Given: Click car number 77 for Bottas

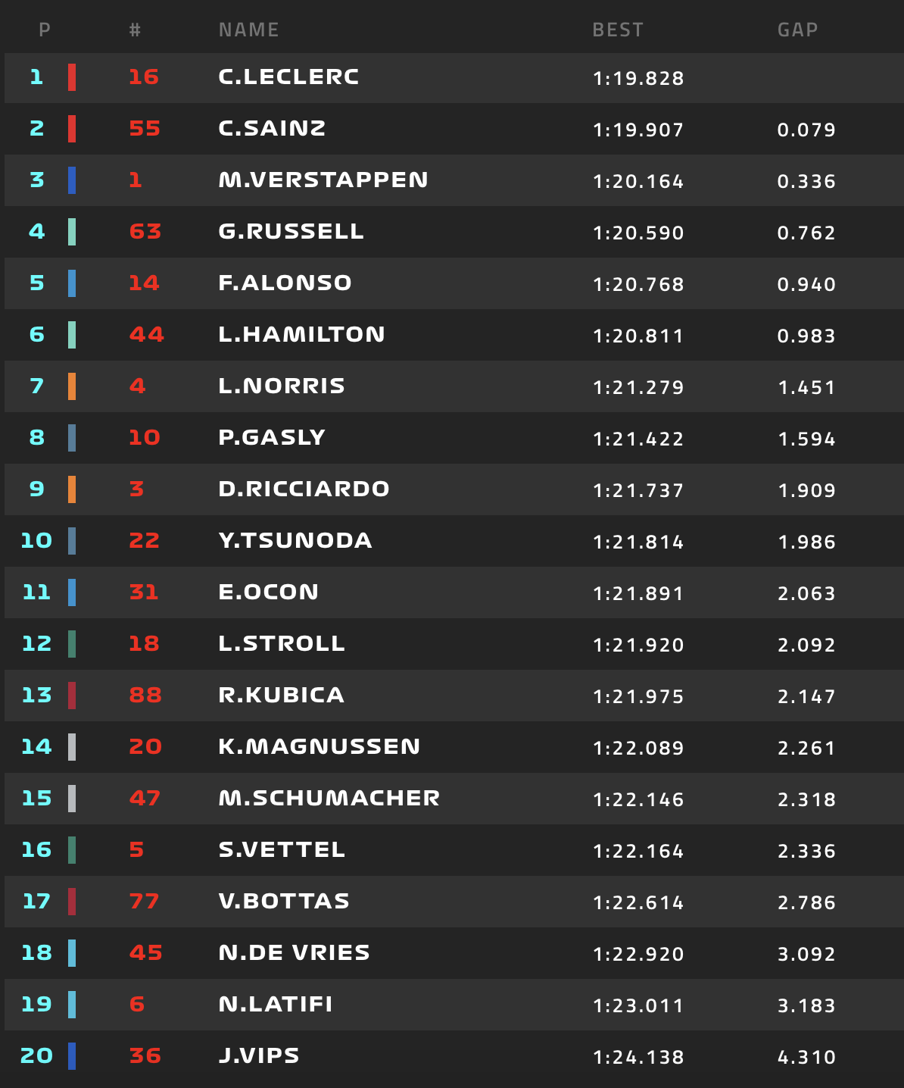Looking at the screenshot, I should pyautogui.click(x=144, y=902).
